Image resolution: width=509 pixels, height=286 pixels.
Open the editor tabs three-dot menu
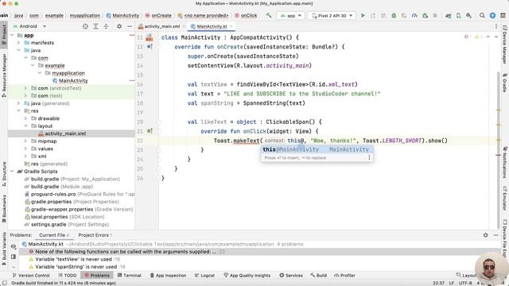pos(496,26)
